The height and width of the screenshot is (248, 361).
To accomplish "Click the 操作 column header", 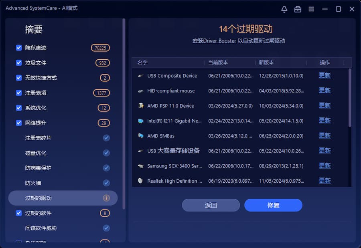I will 324,63.
